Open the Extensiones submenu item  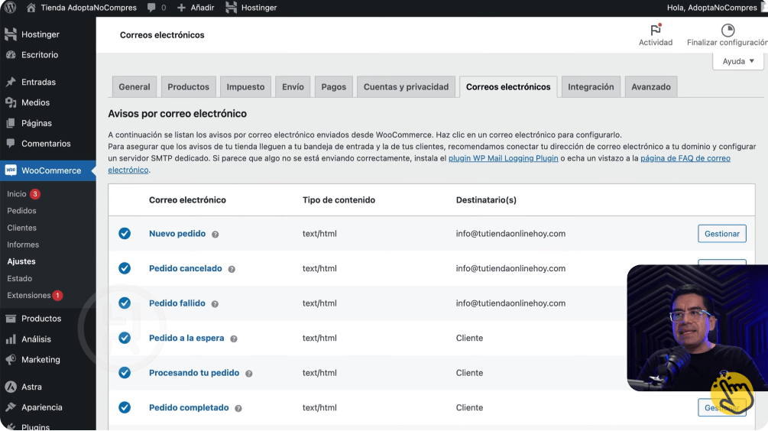29,295
